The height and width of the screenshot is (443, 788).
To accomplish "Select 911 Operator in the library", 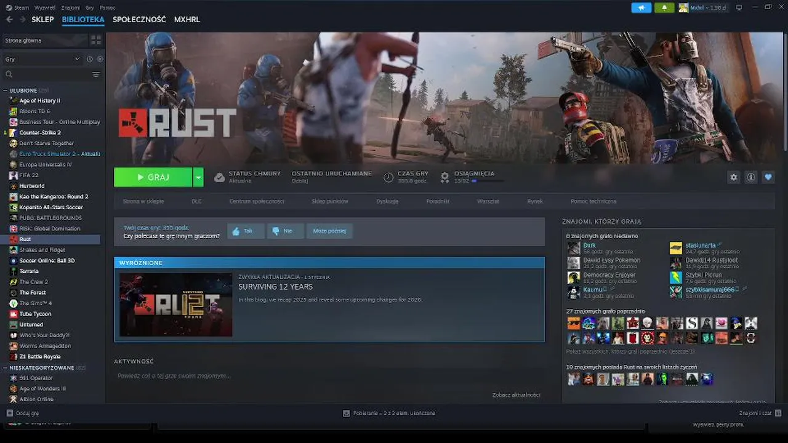I will (36, 378).
